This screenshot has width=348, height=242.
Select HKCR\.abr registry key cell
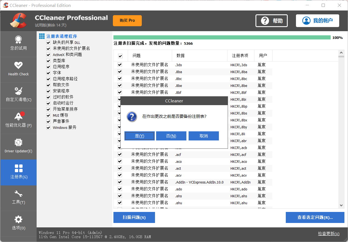[x=239, y=141]
